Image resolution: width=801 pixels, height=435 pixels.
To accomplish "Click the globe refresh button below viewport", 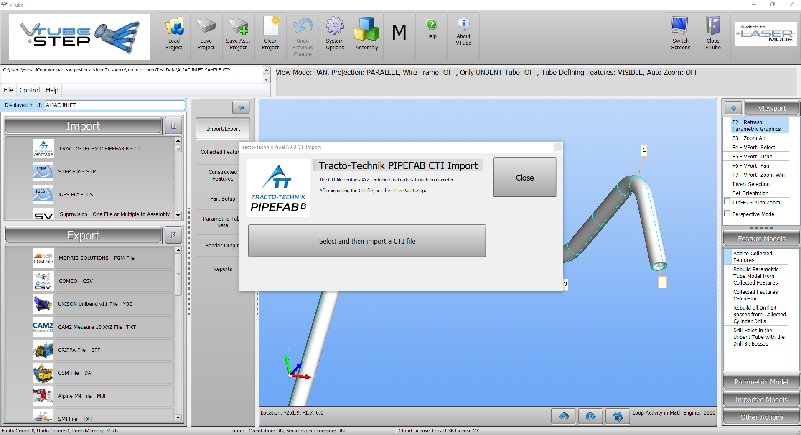I will click(618, 416).
